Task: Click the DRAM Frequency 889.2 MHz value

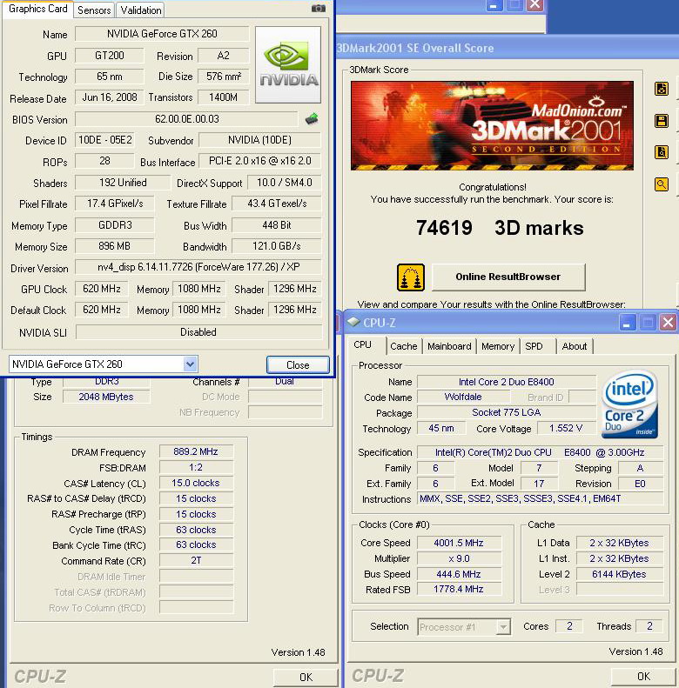Action: [x=196, y=451]
